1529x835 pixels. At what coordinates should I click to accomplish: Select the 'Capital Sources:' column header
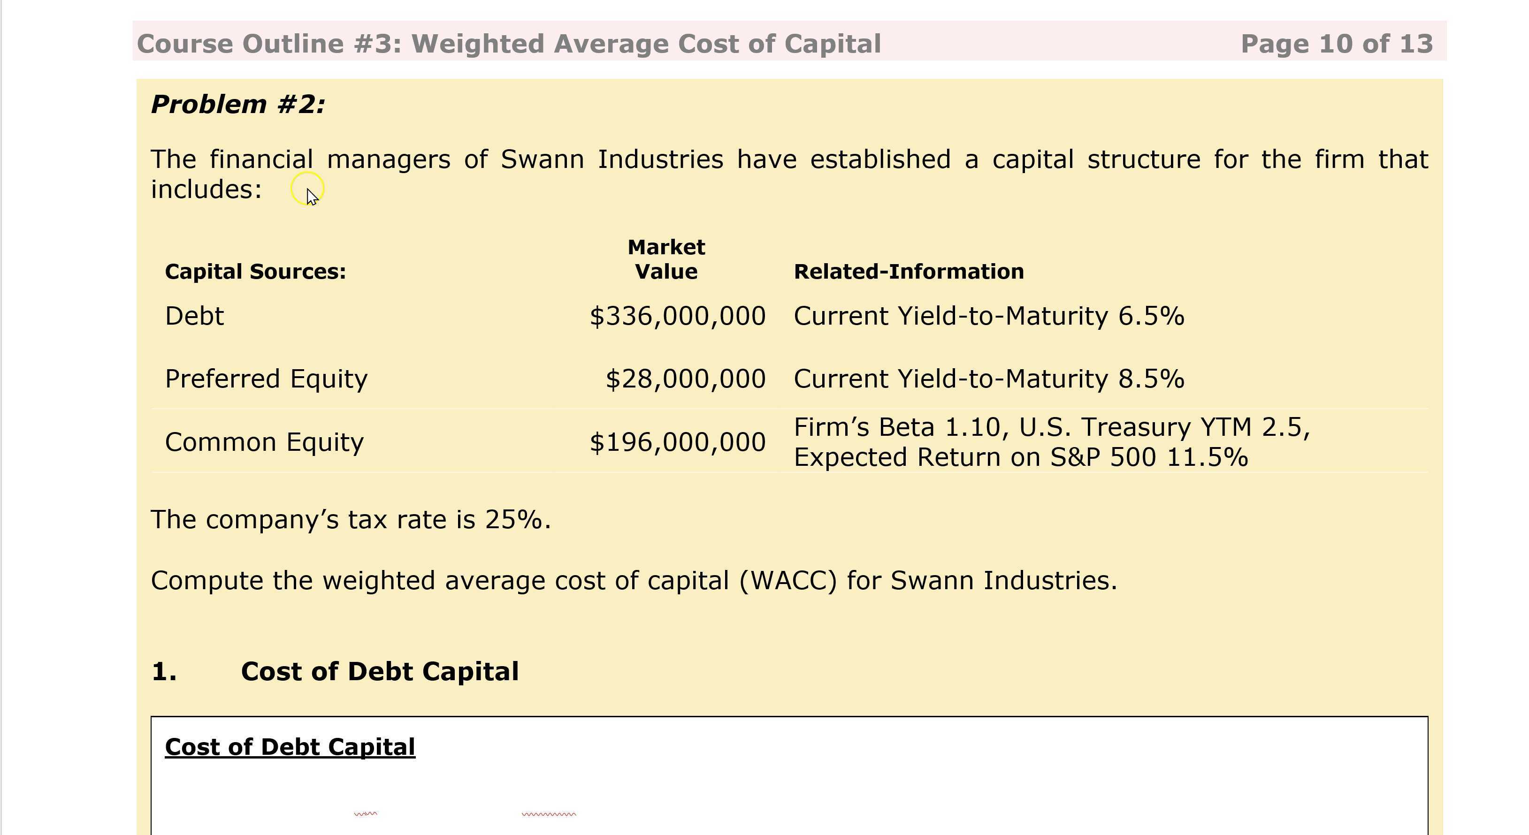(x=255, y=272)
